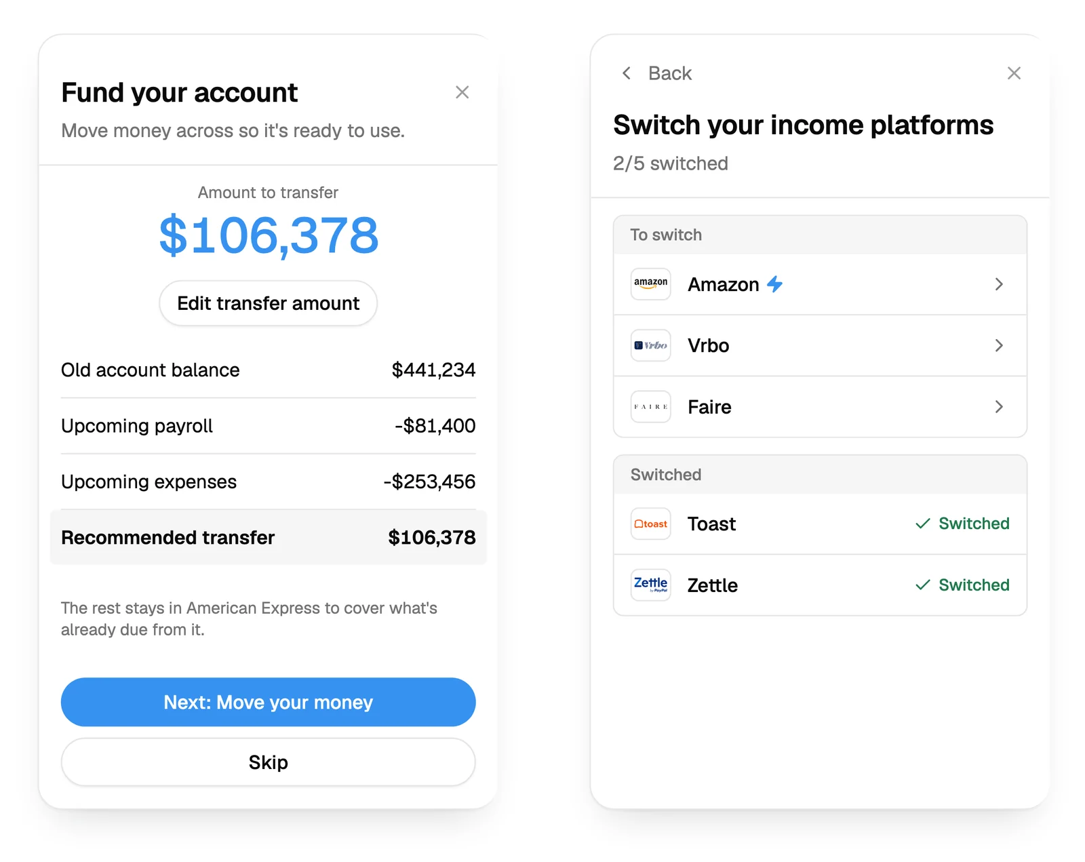Click the Vrbo logo icon
This screenshot has height=862, width=1085.
pos(651,345)
